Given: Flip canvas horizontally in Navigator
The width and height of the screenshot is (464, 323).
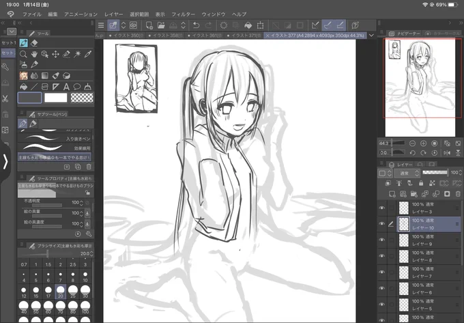Looking at the screenshot, I should [447, 153].
